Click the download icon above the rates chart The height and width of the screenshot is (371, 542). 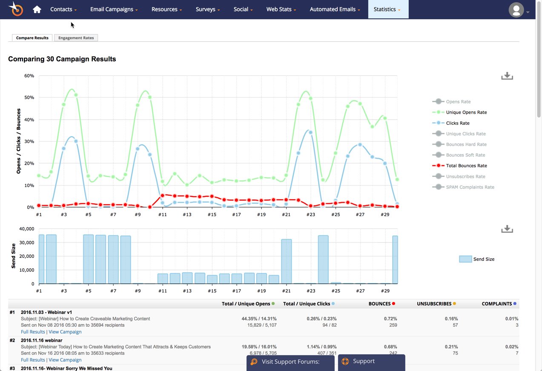507,75
